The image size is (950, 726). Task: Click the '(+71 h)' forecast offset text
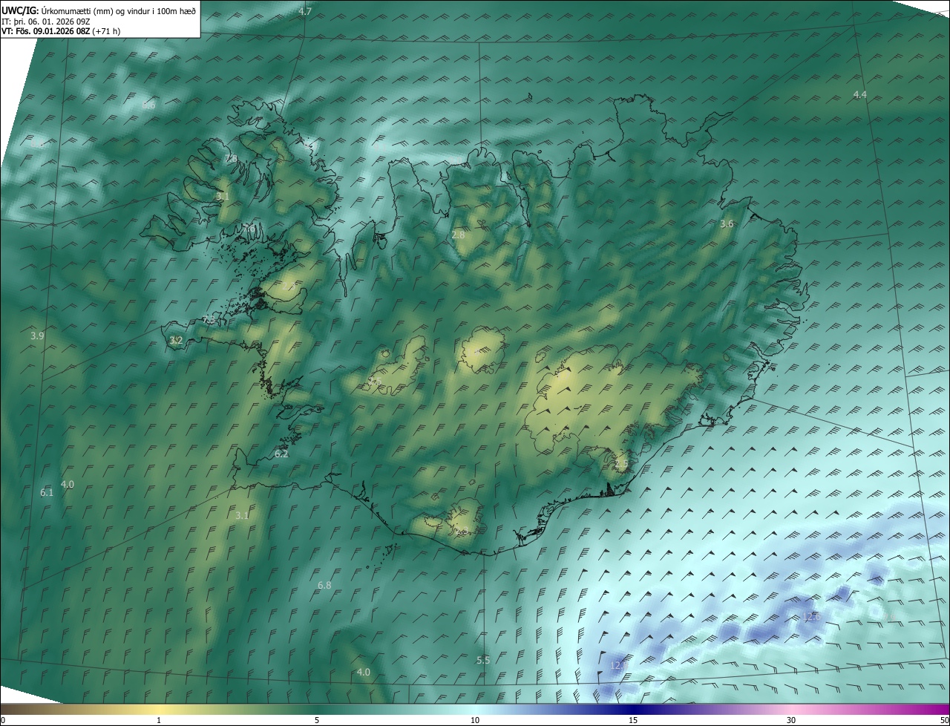tap(106, 31)
